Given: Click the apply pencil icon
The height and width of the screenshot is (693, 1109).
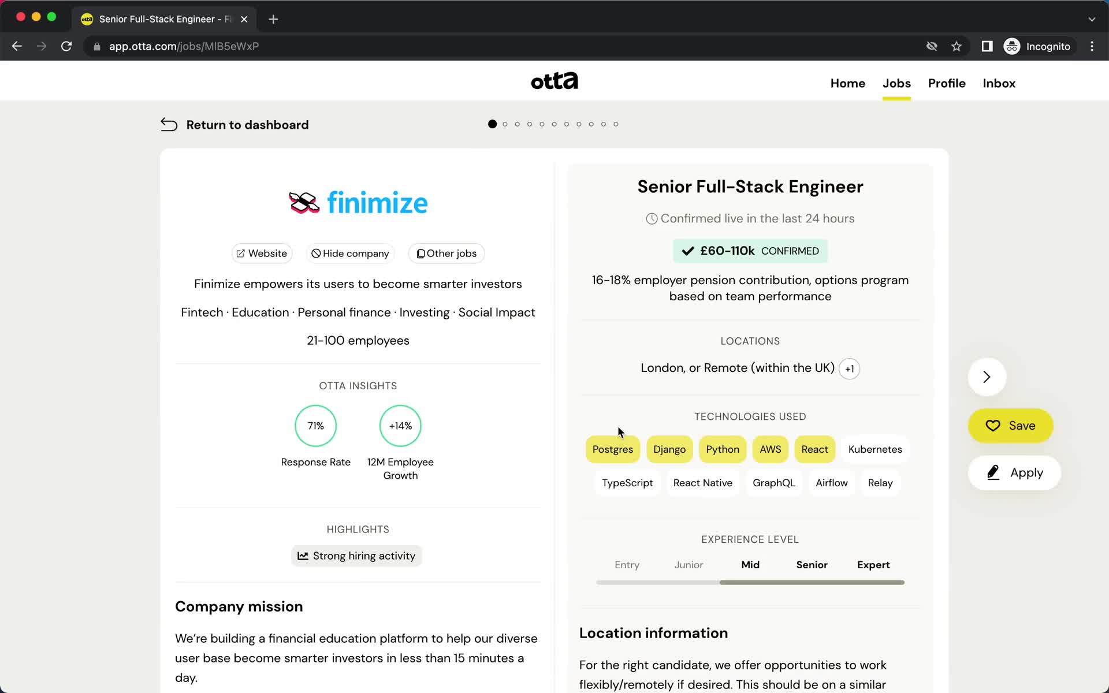Looking at the screenshot, I should click(992, 472).
